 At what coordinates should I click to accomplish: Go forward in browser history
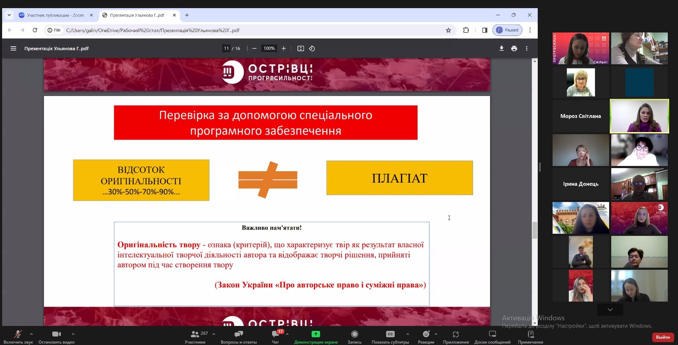(x=22, y=30)
